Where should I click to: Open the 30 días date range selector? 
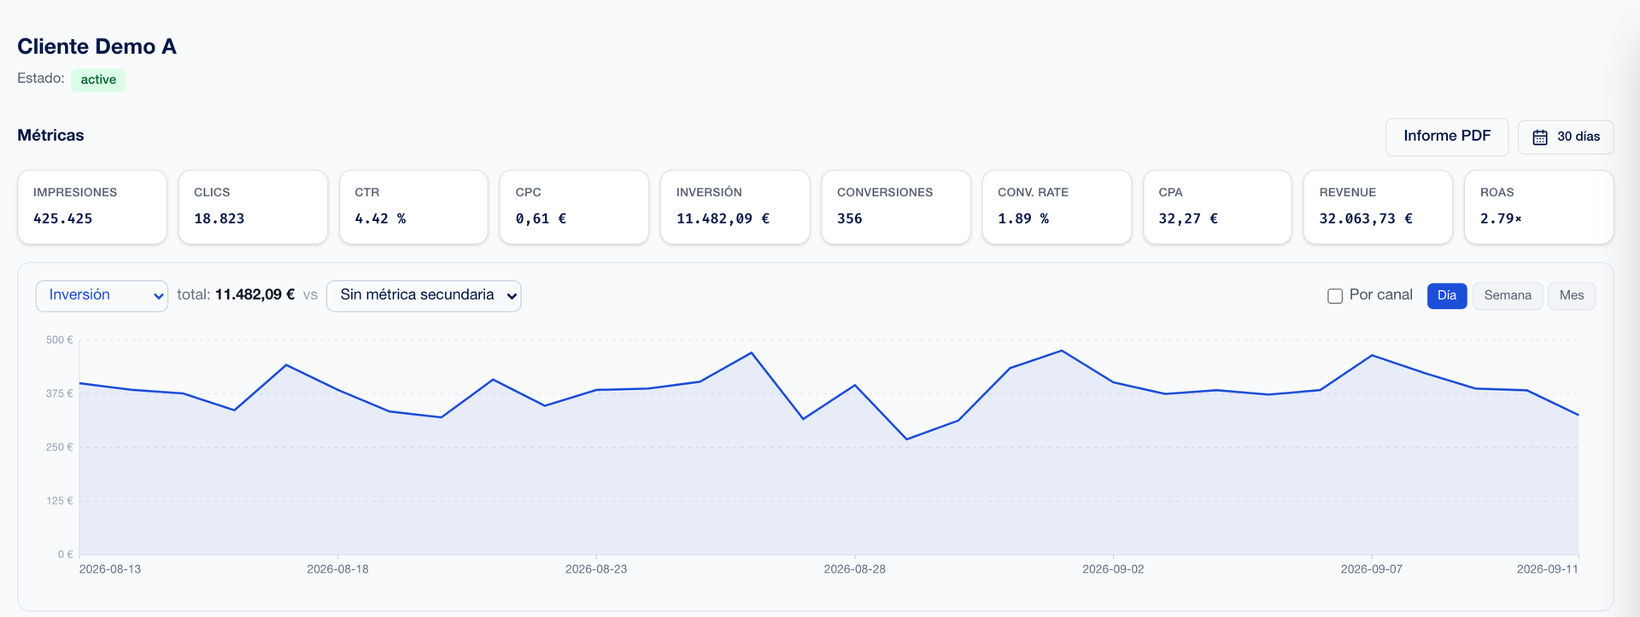coord(1566,137)
